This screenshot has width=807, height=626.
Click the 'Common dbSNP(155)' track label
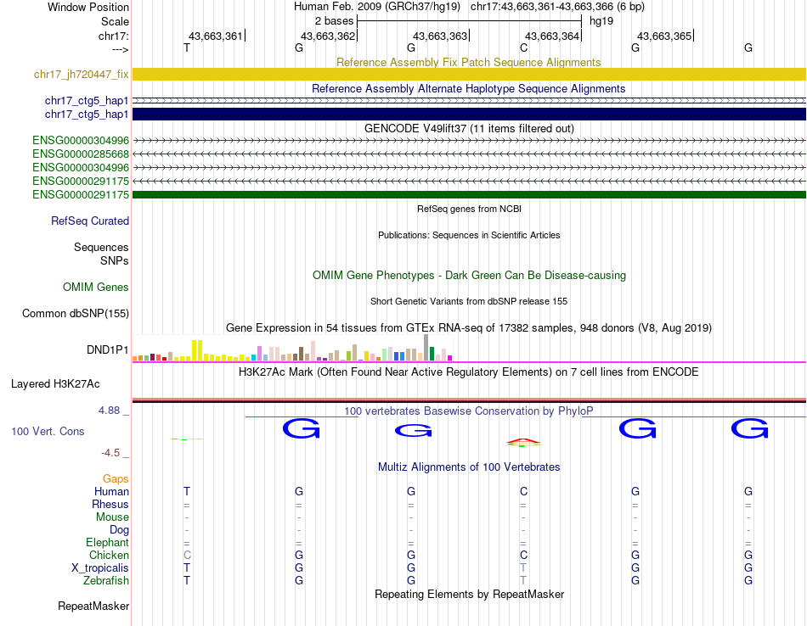[x=76, y=313]
